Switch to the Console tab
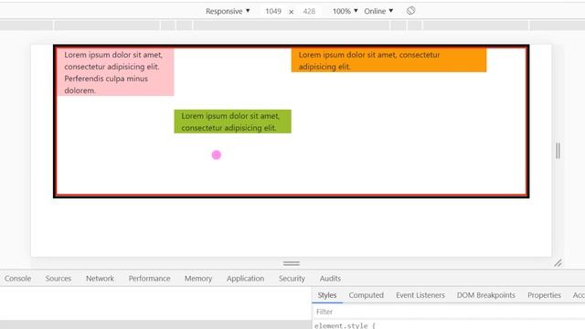Screen dimensions: 585x329 point(18,278)
